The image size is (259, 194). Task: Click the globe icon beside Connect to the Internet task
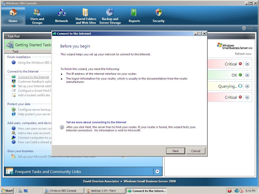click(x=14, y=77)
